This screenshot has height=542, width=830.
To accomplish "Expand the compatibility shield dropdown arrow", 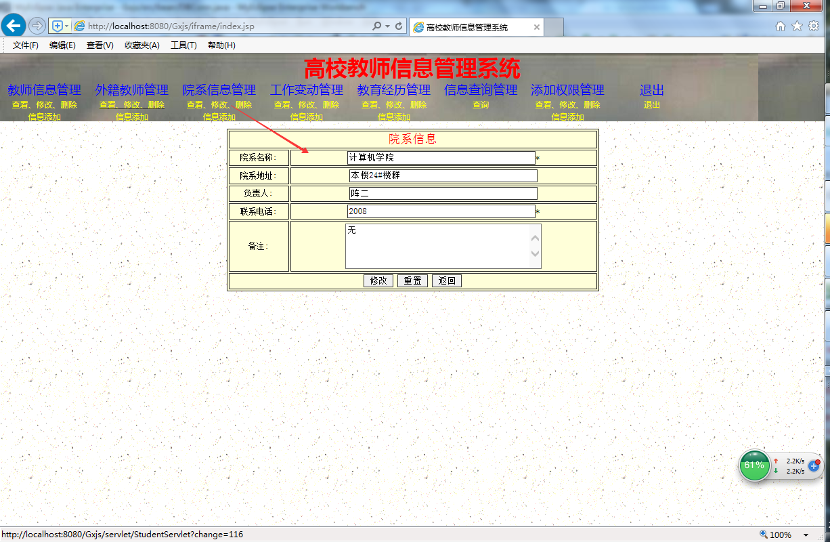I will 66,26.
